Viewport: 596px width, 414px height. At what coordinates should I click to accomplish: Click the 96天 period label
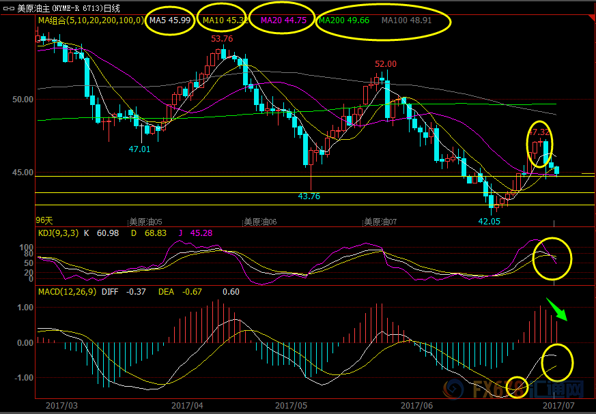pyautogui.click(x=44, y=220)
